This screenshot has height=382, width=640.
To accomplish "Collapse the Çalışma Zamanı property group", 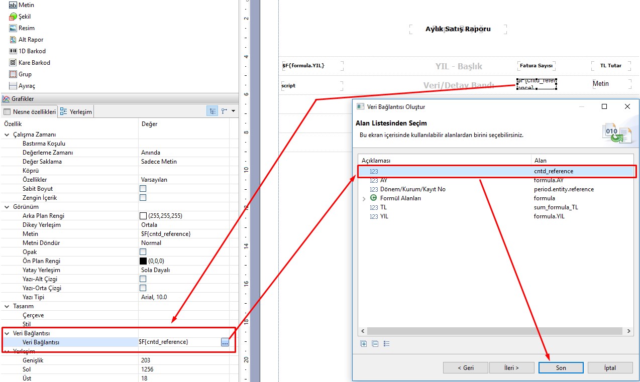I will pos(7,135).
